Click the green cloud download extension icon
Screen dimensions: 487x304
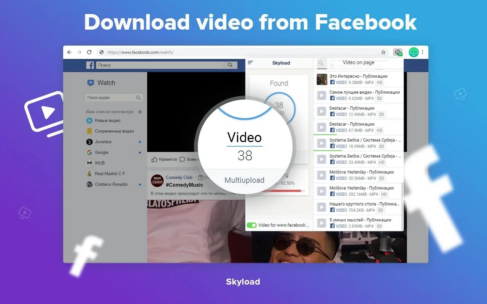click(x=414, y=52)
